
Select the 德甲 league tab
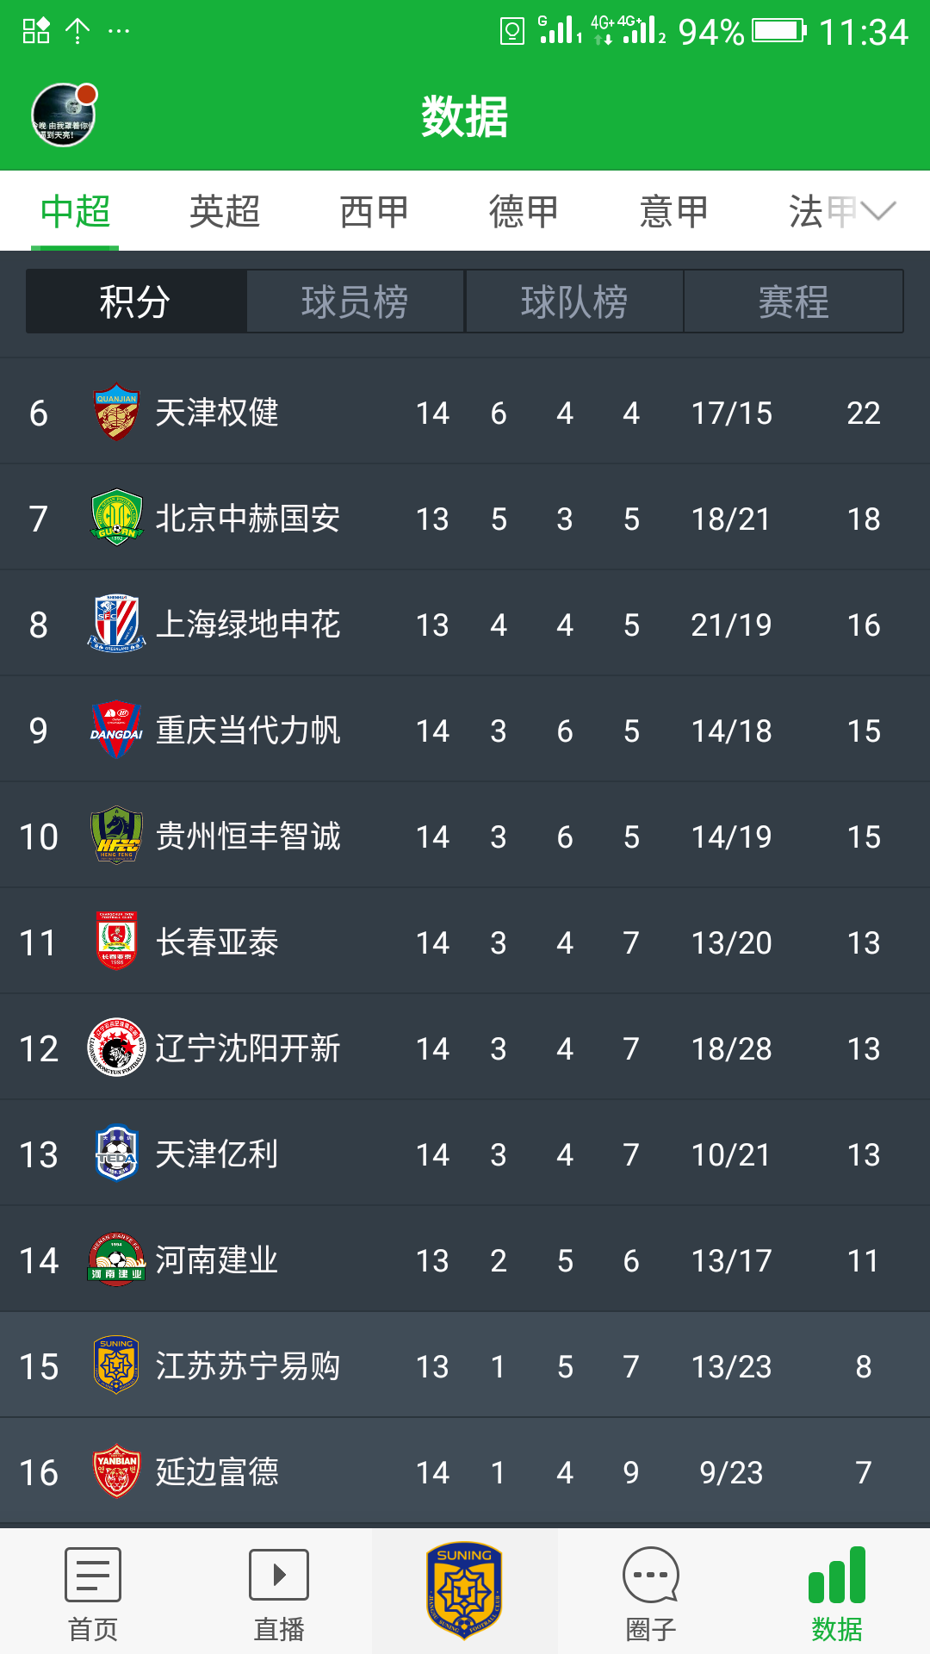coord(524,212)
